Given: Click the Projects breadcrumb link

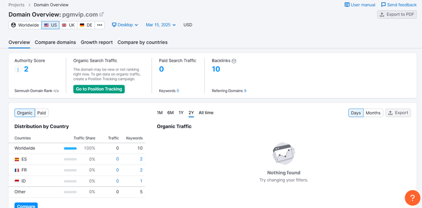Looking at the screenshot, I should click(16, 5).
